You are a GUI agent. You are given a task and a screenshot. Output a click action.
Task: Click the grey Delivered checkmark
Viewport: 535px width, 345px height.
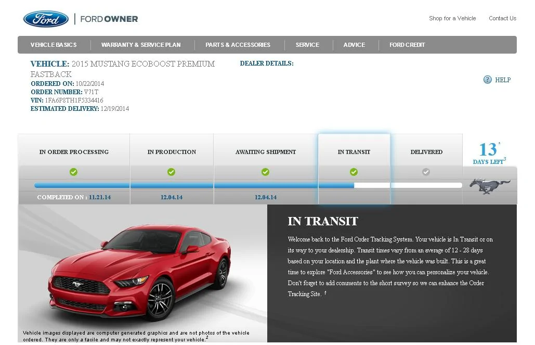click(426, 172)
